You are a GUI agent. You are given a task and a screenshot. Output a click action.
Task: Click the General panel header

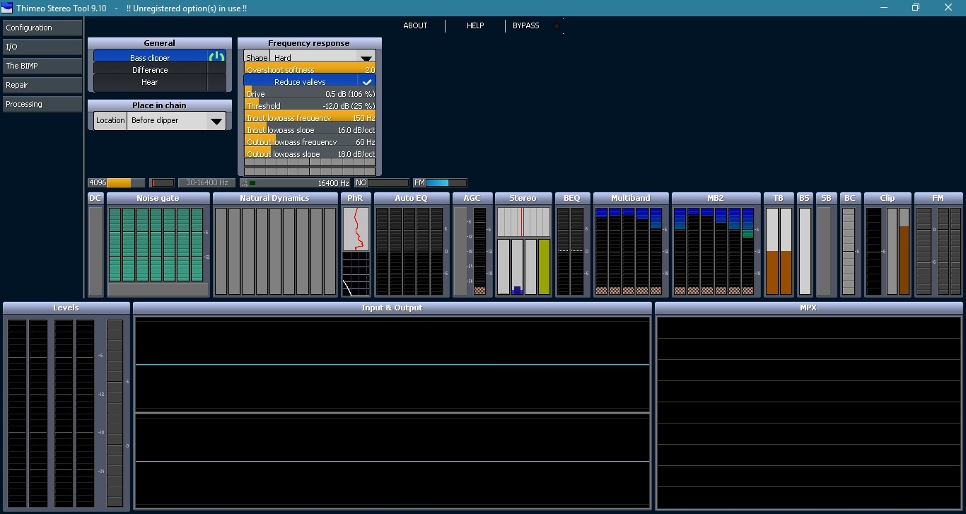[160, 43]
